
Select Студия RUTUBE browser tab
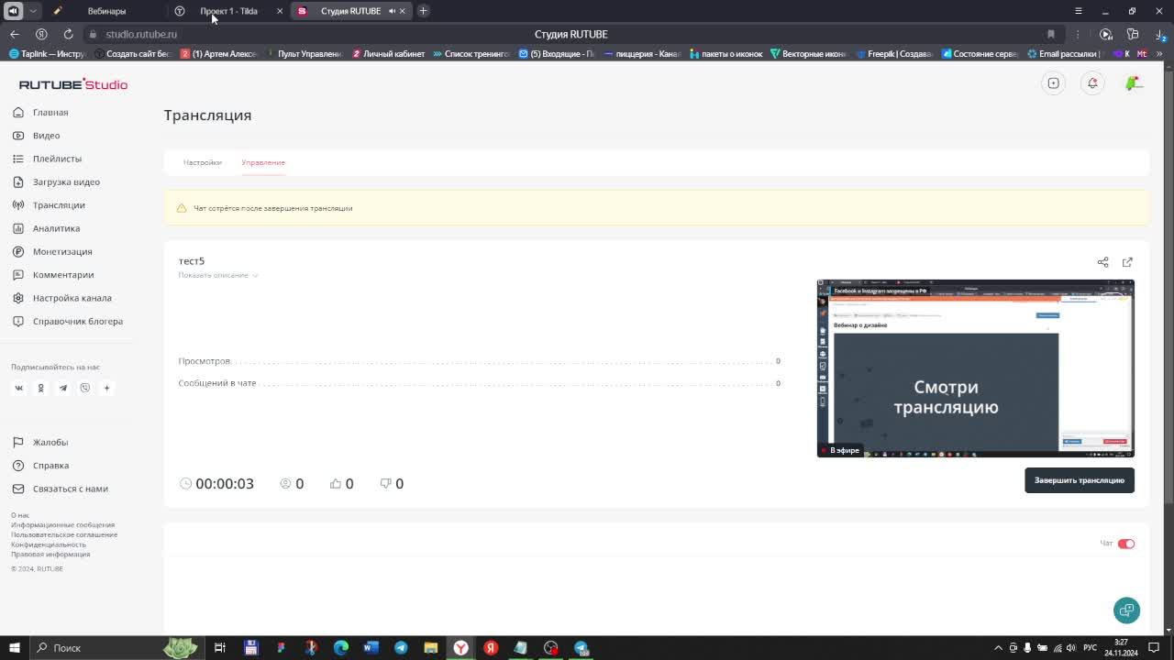click(x=350, y=11)
